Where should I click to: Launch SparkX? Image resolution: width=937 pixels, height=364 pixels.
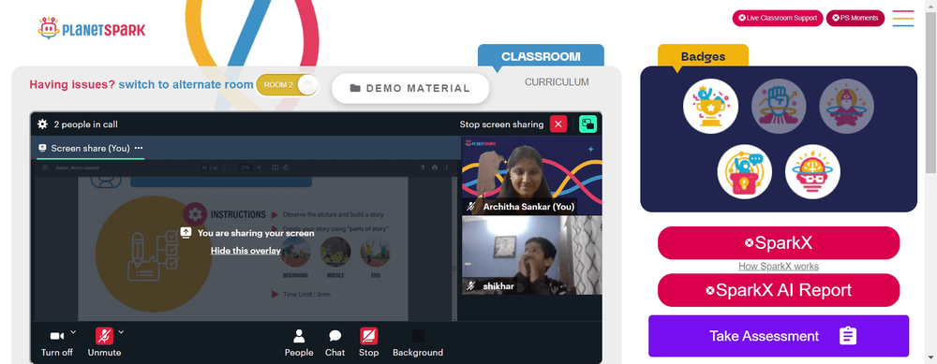pos(779,243)
